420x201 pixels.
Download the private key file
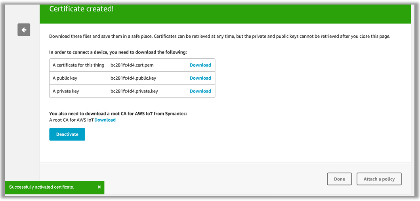coord(200,91)
